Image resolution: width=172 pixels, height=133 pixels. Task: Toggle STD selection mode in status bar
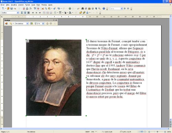click(93, 132)
